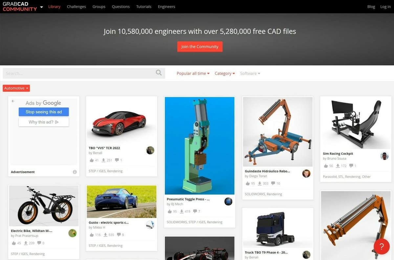Open the Popular all time sort dropdown

click(x=193, y=73)
